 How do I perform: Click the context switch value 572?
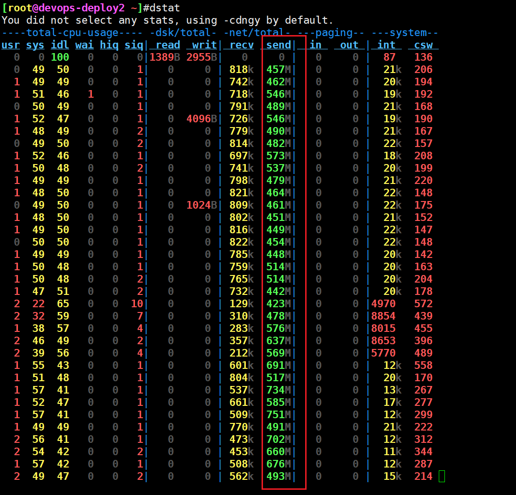point(424,303)
